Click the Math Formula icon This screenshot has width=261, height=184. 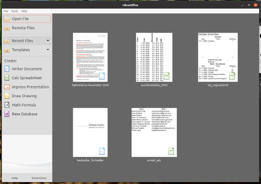click(x=7, y=105)
